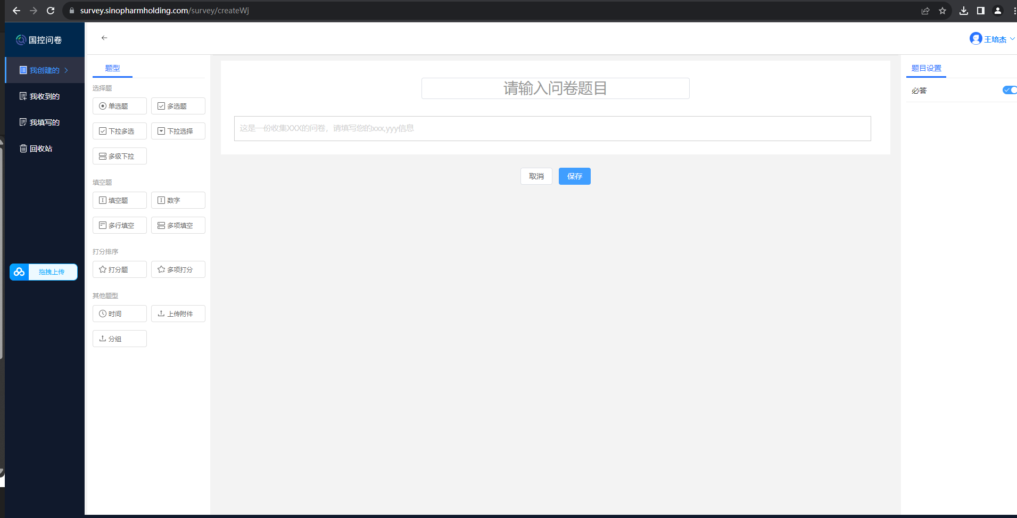Screen dimensions: 1017x518
Task: Open browser profile icon
Action: 998,11
